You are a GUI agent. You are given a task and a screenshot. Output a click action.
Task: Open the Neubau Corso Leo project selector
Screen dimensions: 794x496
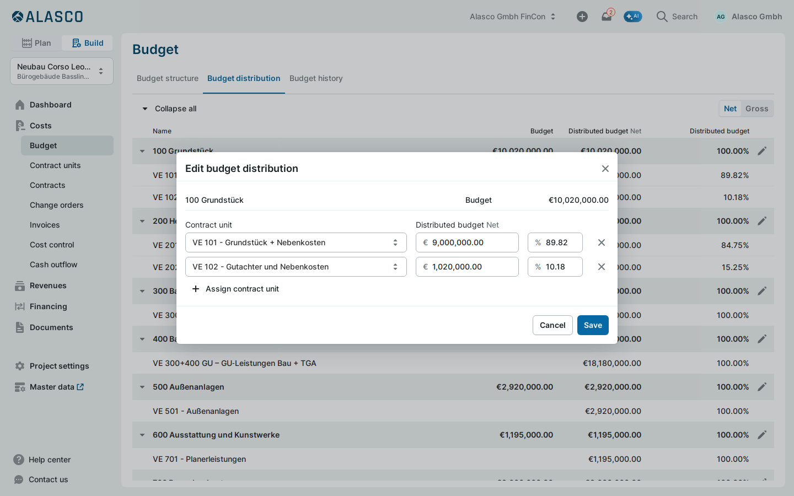62,71
